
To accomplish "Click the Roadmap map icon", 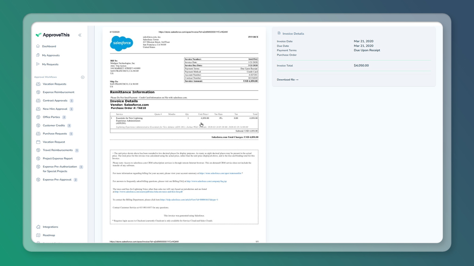I will point(38,235).
